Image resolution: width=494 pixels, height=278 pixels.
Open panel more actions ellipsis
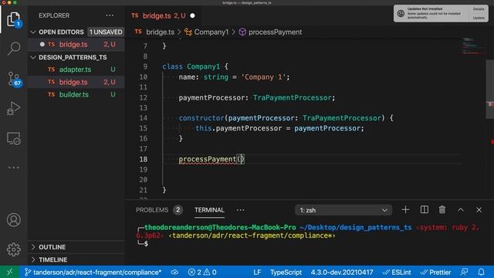240,210
